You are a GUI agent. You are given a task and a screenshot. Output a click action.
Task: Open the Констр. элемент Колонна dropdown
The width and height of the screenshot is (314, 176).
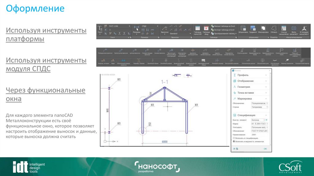point(258,120)
